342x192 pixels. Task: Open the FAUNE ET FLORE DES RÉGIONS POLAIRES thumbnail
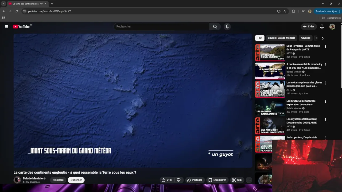click(x=270, y=89)
